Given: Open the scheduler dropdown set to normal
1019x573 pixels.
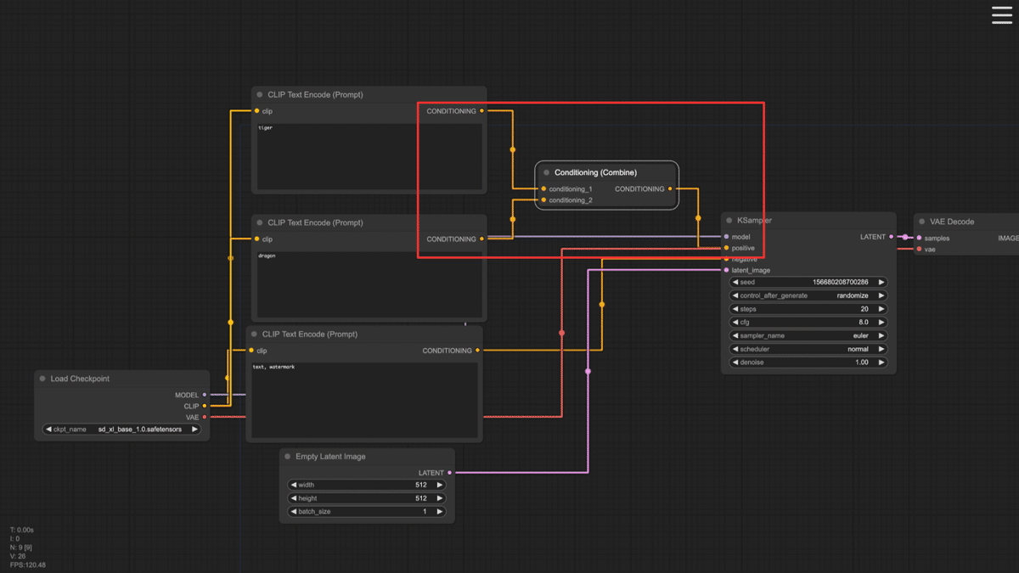Looking at the screenshot, I should (x=808, y=349).
